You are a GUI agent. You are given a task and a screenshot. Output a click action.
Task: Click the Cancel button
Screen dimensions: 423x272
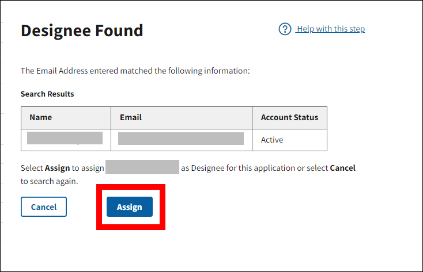tap(44, 207)
